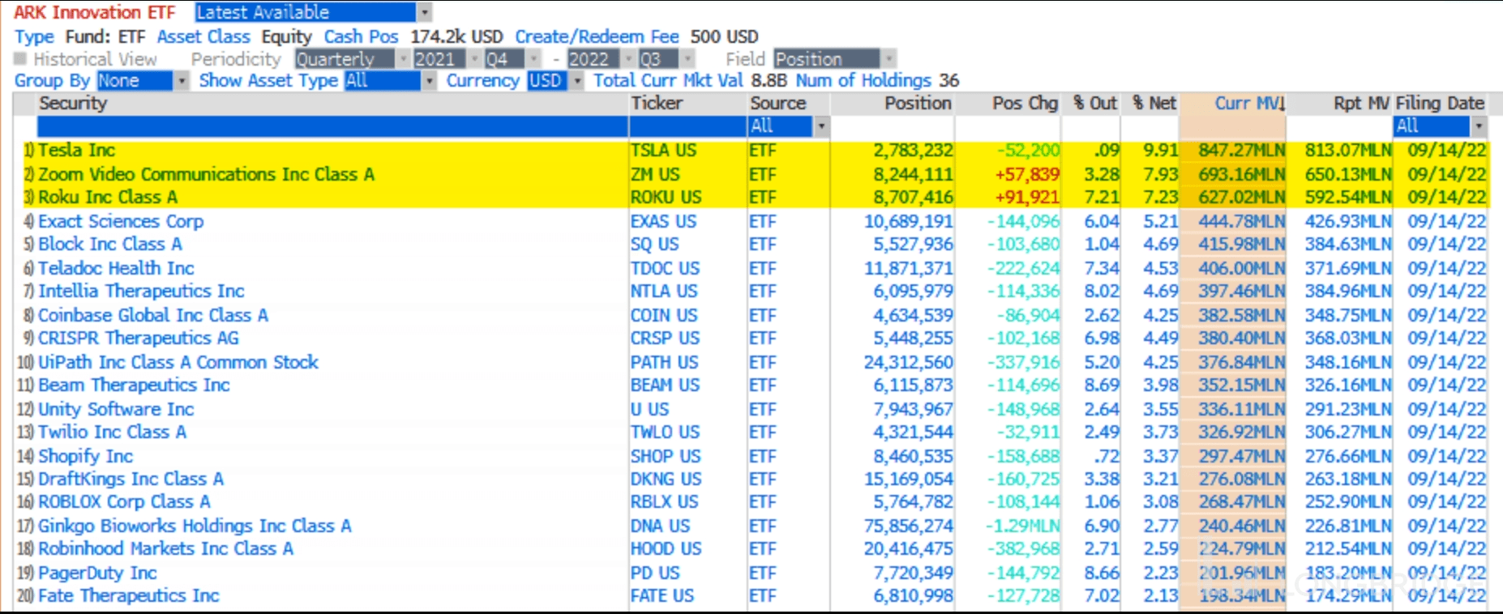Click the Create/Redeem Fee label
Screen dimensions: 1503x614
pos(597,37)
